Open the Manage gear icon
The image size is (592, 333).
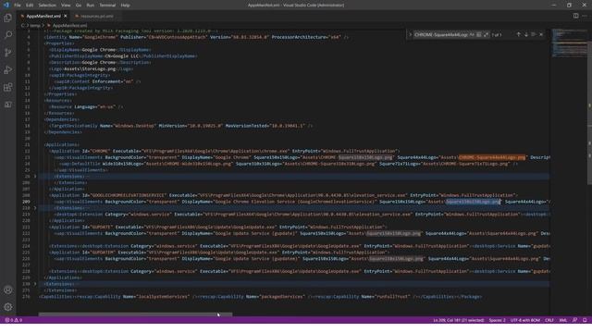[x=8, y=307]
